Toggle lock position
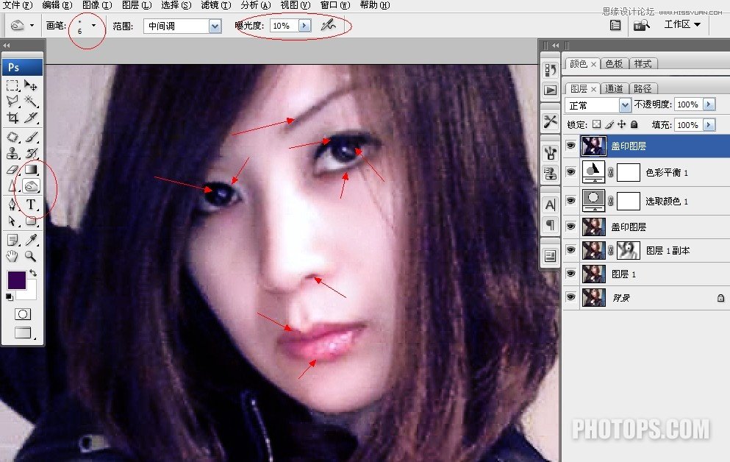730x462 pixels. [x=621, y=124]
